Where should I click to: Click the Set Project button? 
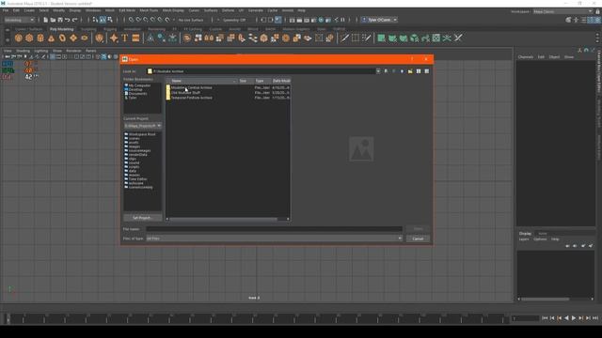[142, 218]
